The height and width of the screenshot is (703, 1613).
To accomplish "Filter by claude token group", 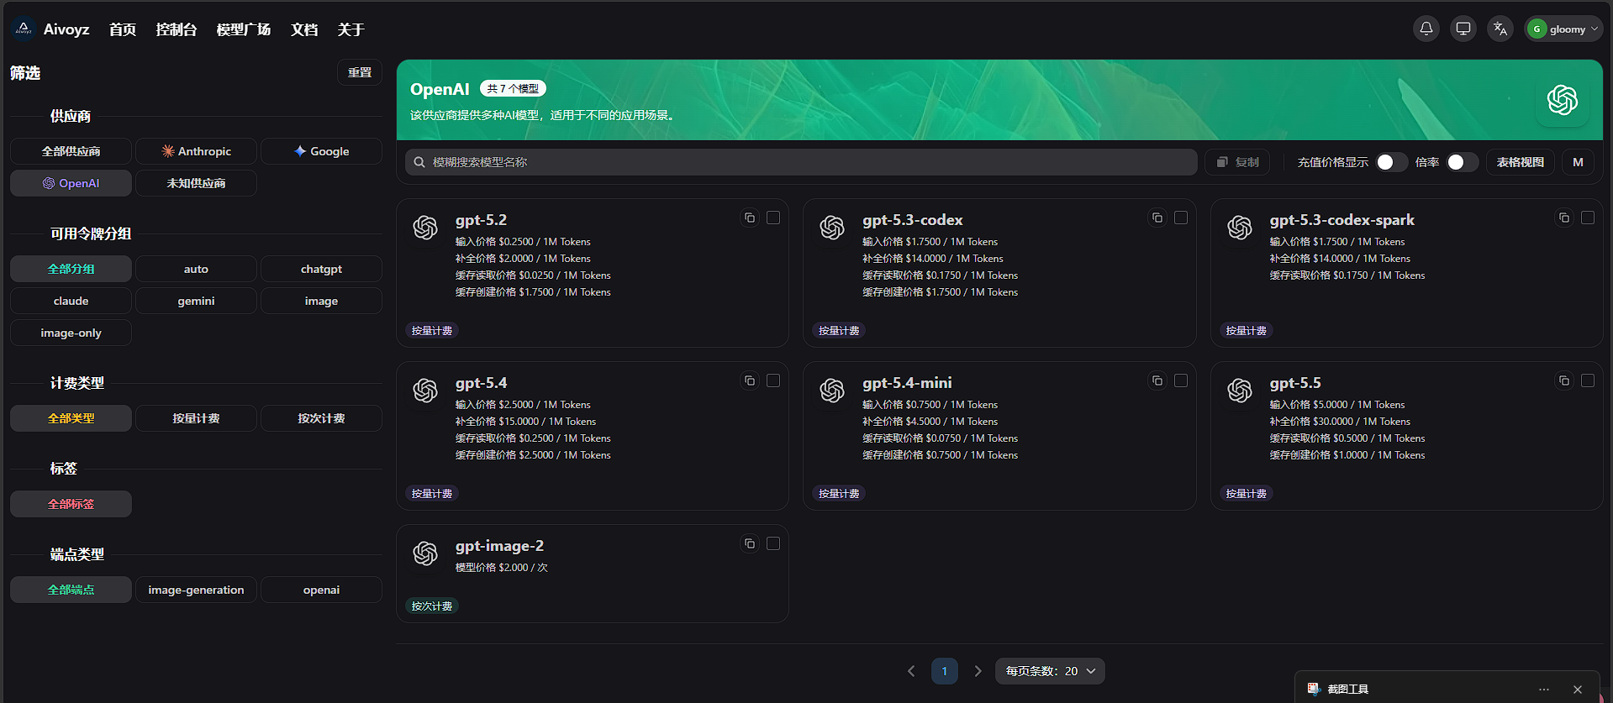I will [x=71, y=301].
